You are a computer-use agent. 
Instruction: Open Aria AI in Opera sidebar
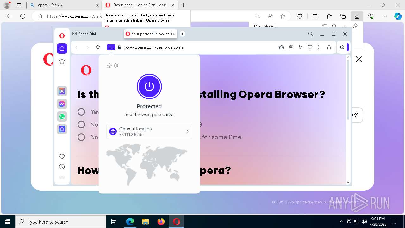click(x=62, y=91)
